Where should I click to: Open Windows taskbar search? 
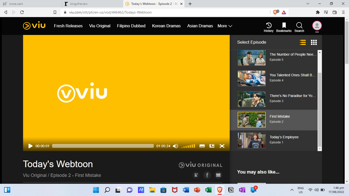click(107, 190)
